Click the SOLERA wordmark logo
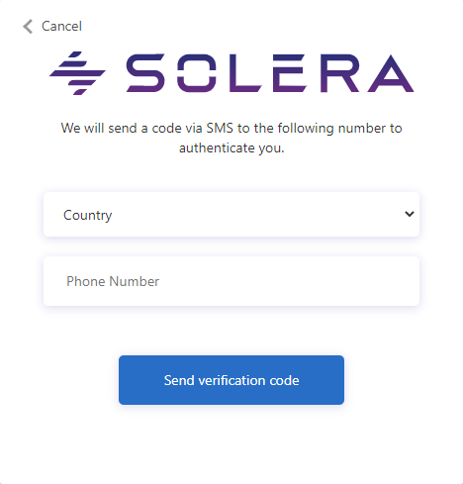Screen dimensions: 463x484 (269, 73)
